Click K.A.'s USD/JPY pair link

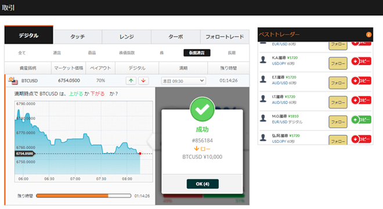pyautogui.click(x=280, y=63)
